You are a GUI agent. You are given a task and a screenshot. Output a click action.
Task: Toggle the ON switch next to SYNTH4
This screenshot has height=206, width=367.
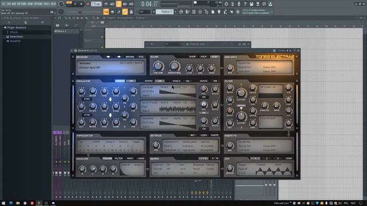(215, 81)
